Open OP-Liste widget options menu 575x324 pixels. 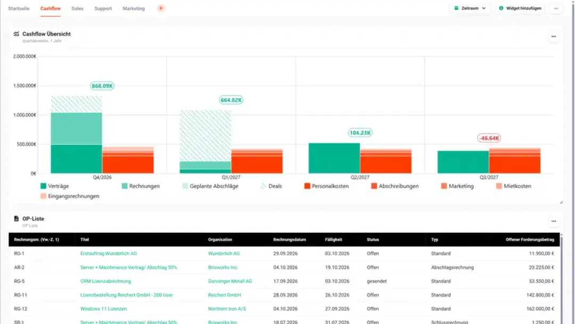tap(553, 221)
